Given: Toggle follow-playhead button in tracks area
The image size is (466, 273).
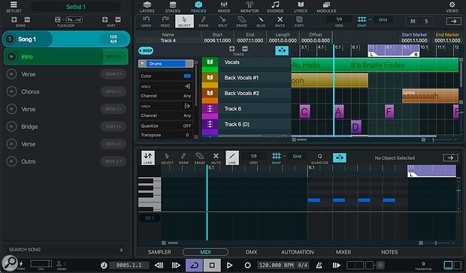Looking at the screenshot, I should 282,51.
